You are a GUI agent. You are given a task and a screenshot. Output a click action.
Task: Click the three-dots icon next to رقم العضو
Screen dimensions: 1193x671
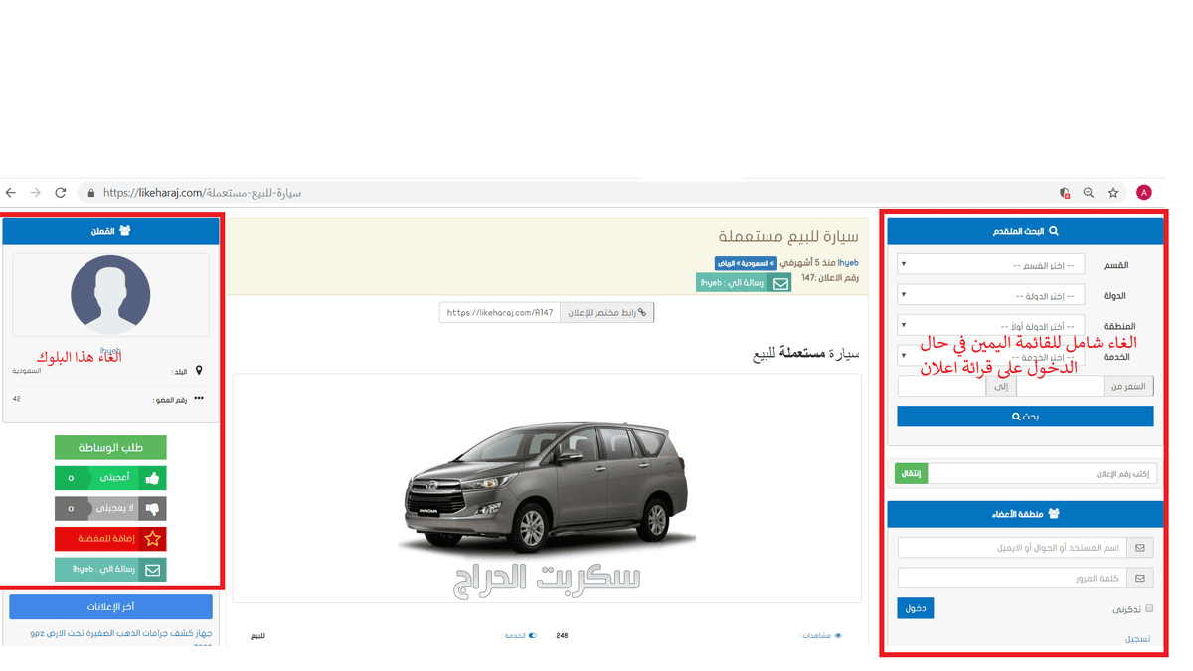[199, 399]
